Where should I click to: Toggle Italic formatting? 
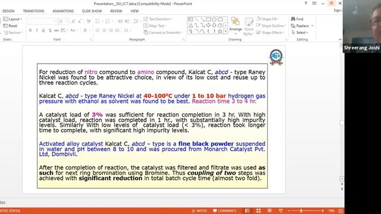[37, 30]
